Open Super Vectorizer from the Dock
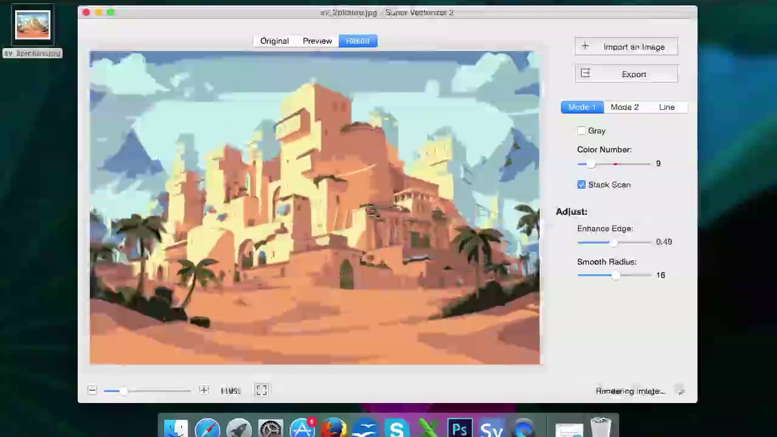This screenshot has width=777, height=437. pos(492,428)
